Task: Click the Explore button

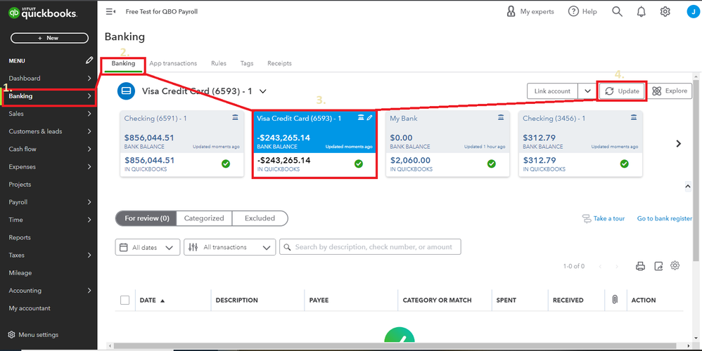Action: [670, 91]
